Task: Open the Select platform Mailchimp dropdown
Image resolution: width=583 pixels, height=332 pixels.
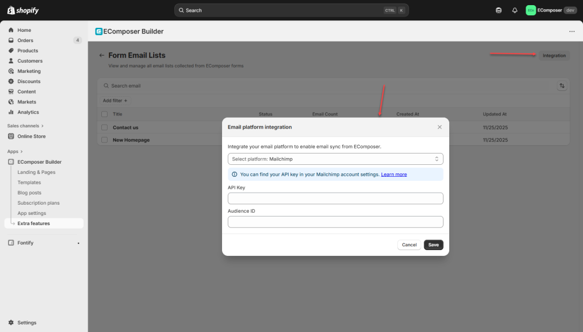Action: tap(335, 159)
